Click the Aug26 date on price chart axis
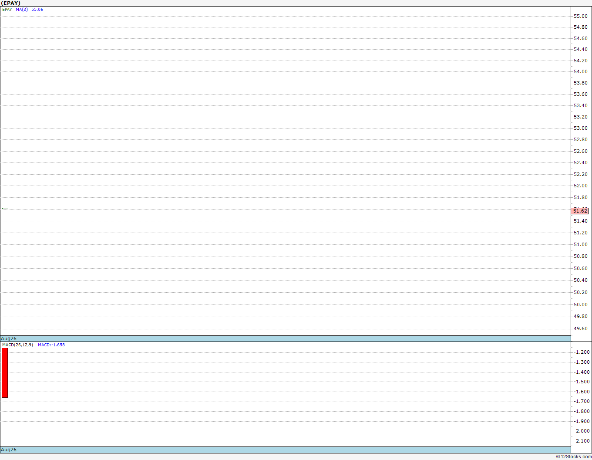 tap(9, 338)
